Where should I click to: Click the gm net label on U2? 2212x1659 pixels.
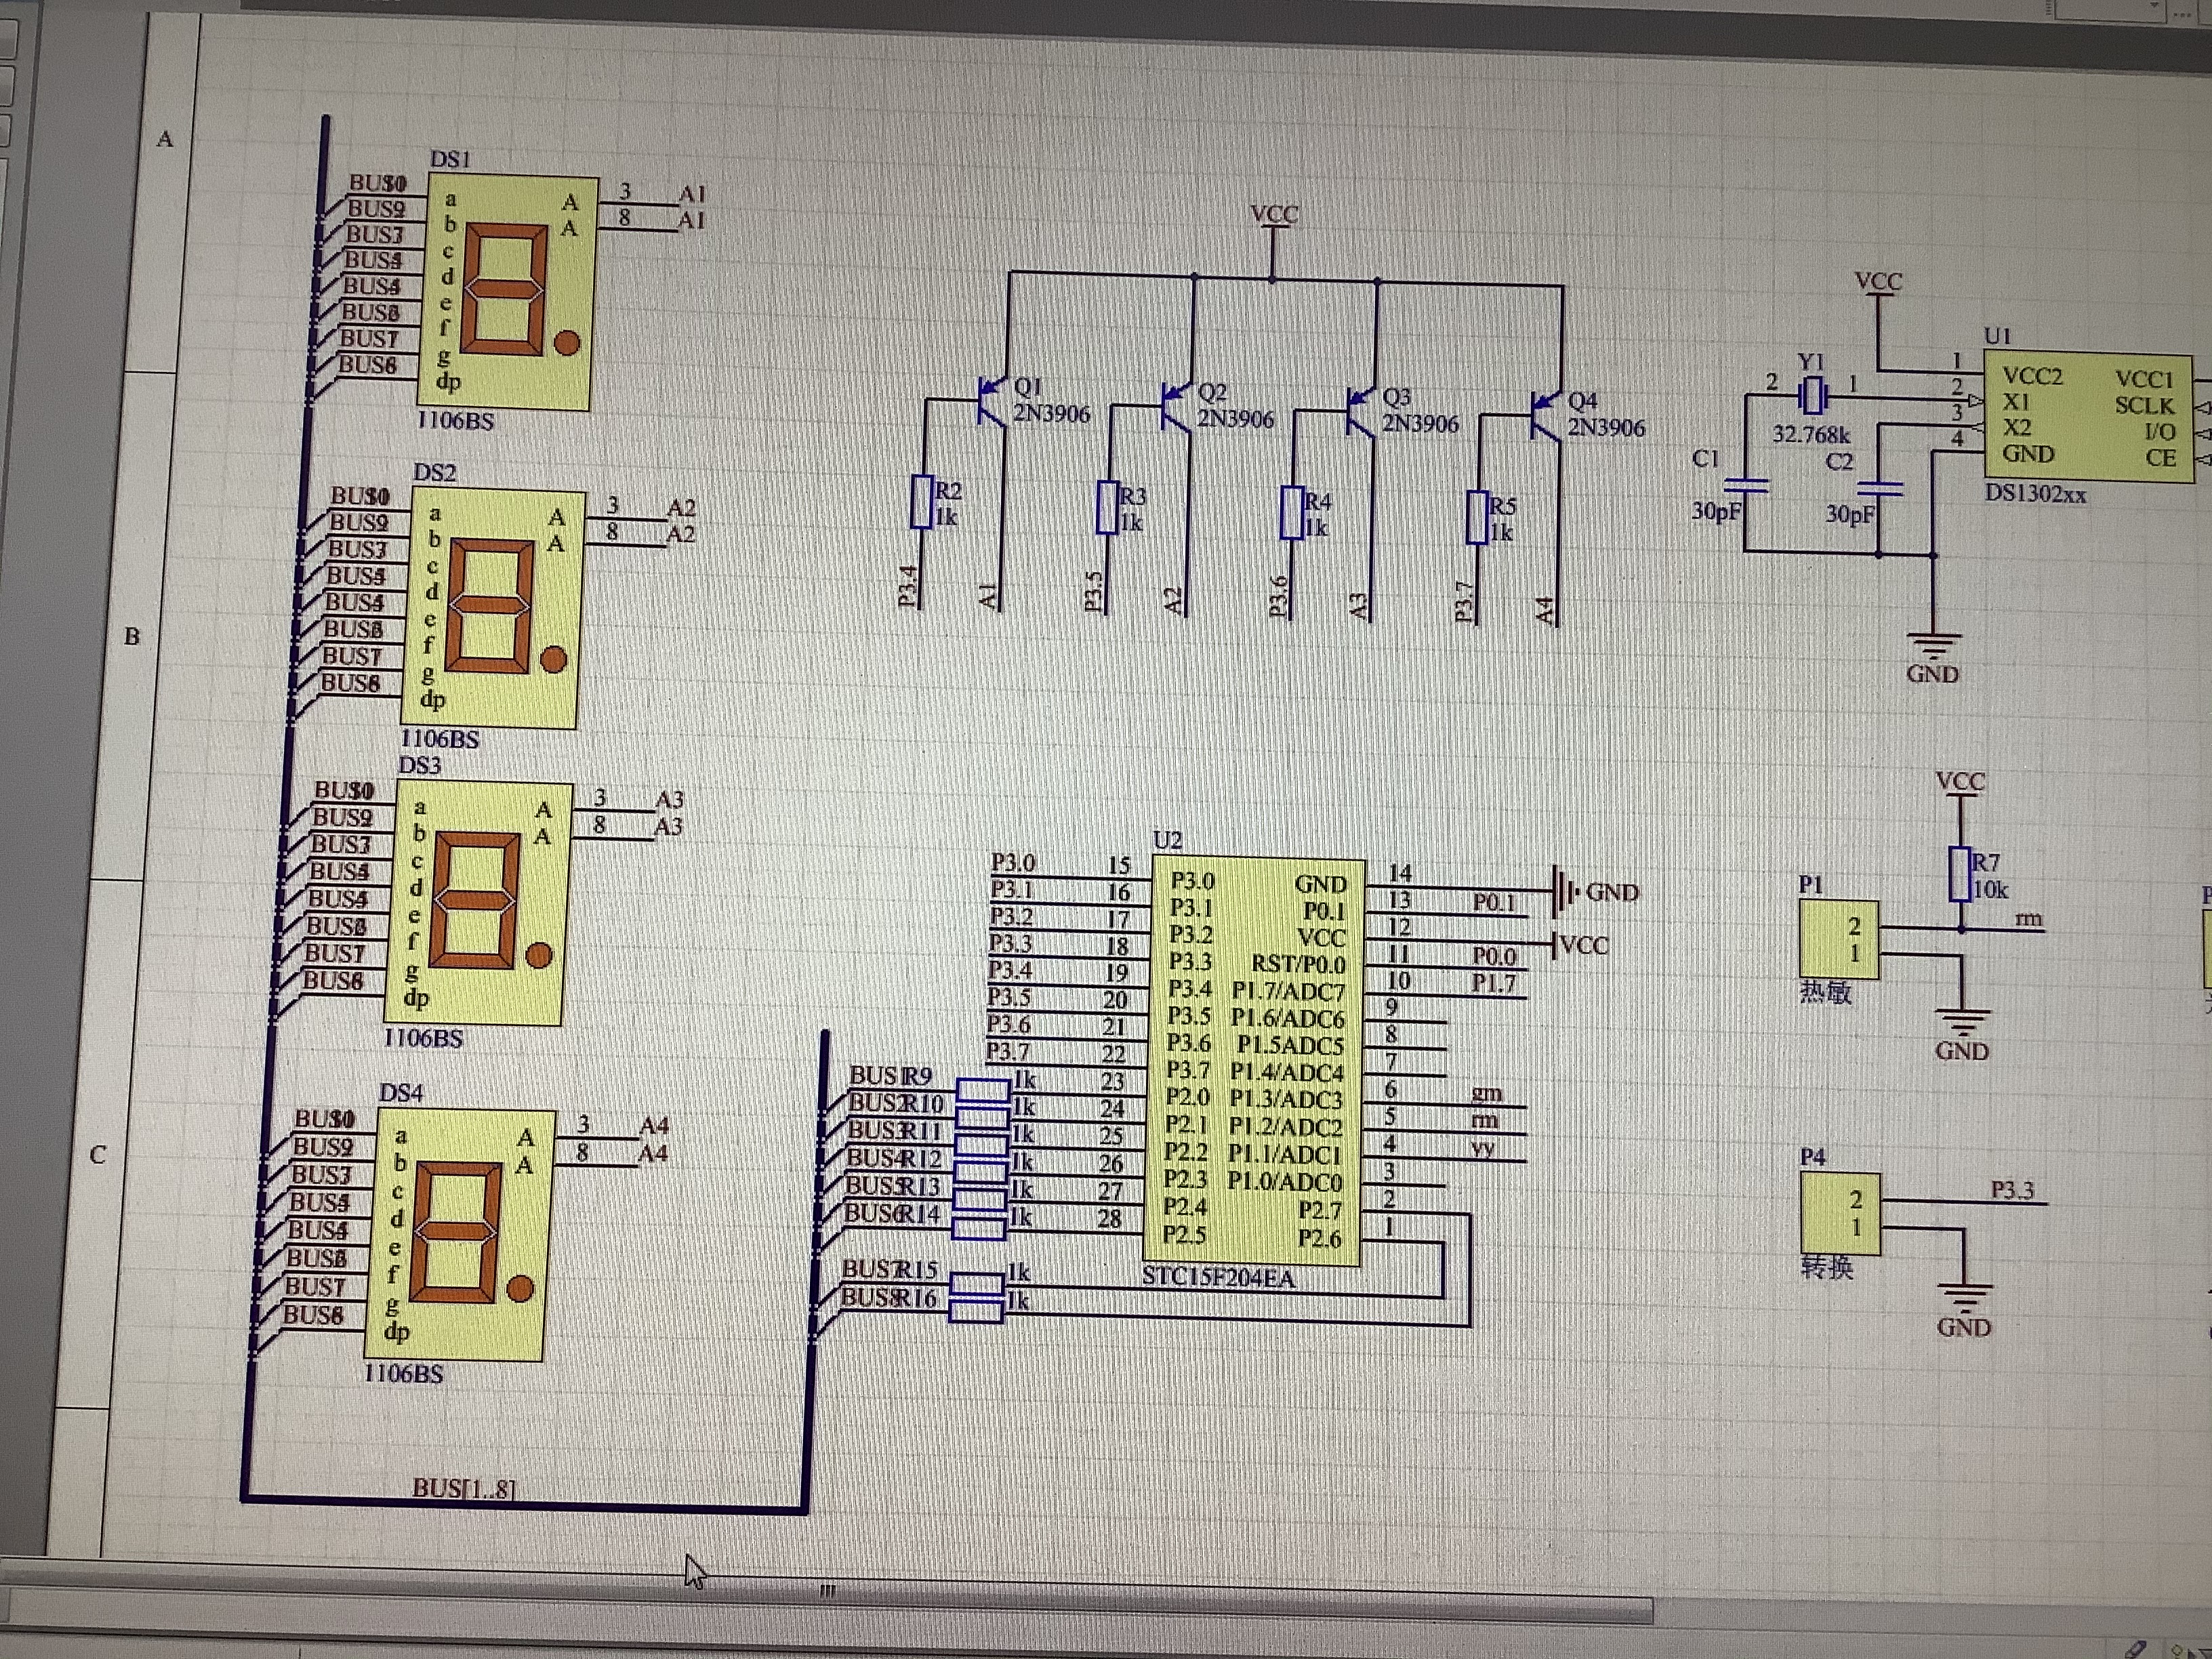coord(1486,1094)
